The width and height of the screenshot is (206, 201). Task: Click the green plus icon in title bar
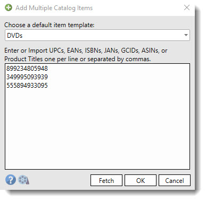(9, 7)
